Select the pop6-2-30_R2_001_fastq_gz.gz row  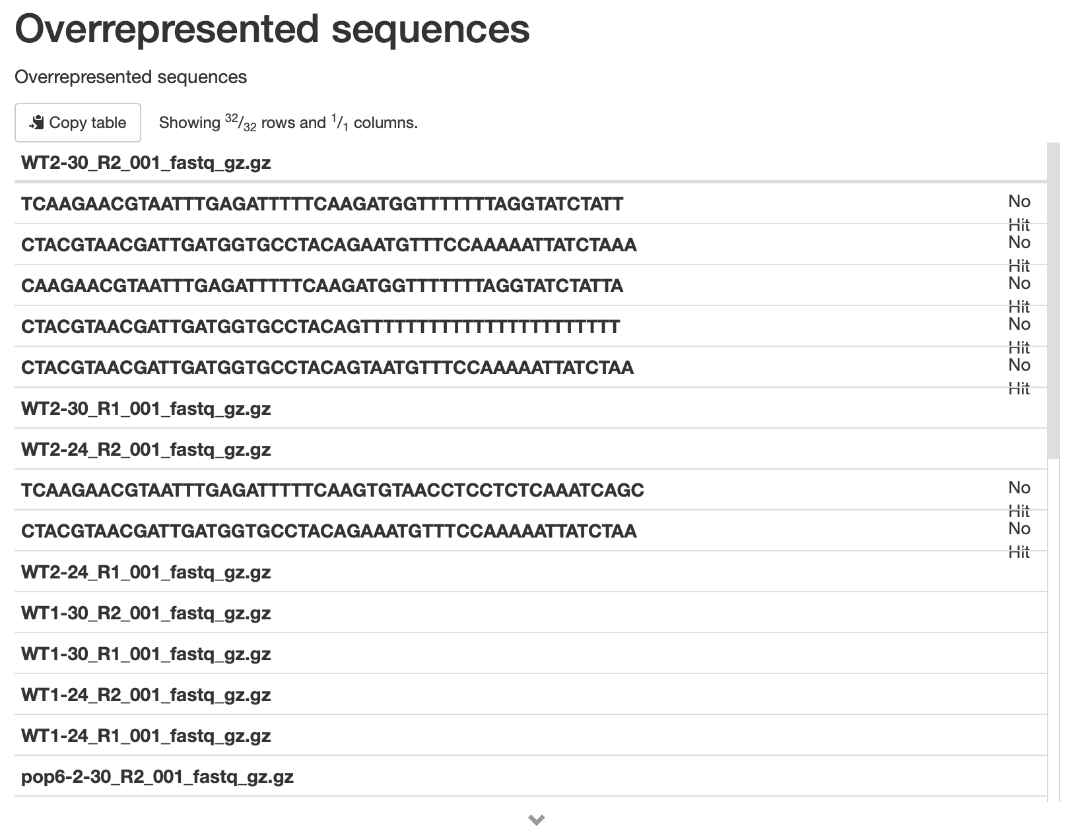coord(531,776)
